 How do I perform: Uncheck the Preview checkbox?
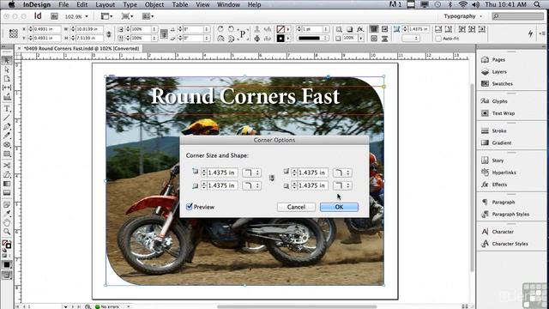(190, 207)
